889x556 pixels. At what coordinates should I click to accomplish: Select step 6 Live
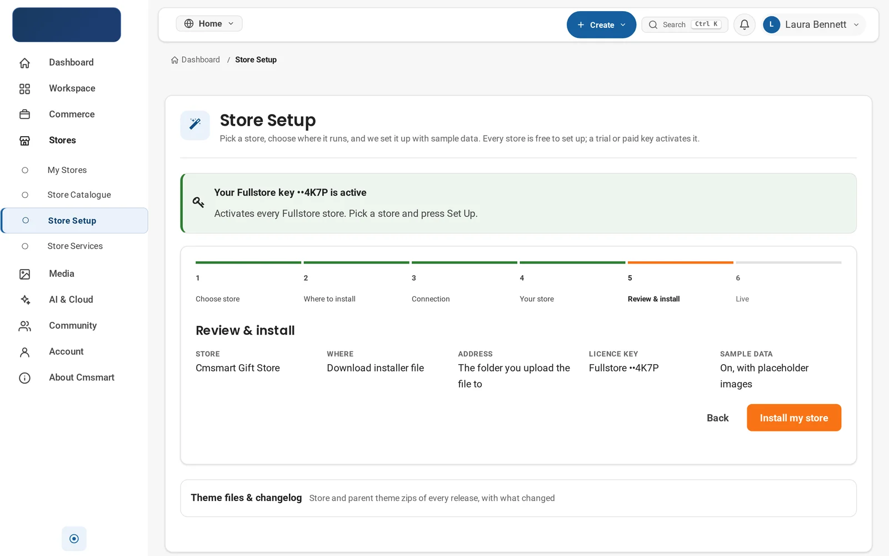point(788,282)
